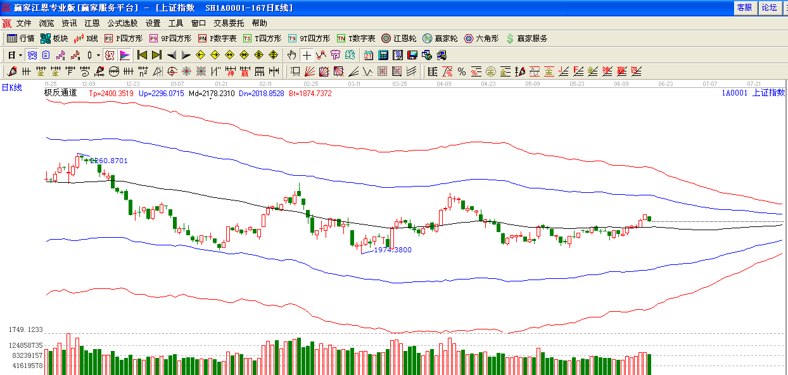Viewport: 788px width, 375px height.
Task: Select the hand pan tool
Action: click(x=291, y=55)
